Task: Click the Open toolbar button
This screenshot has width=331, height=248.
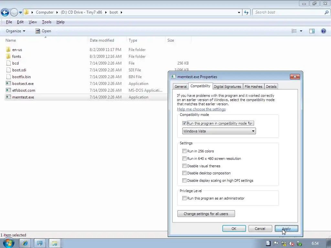Action: click(x=43, y=31)
